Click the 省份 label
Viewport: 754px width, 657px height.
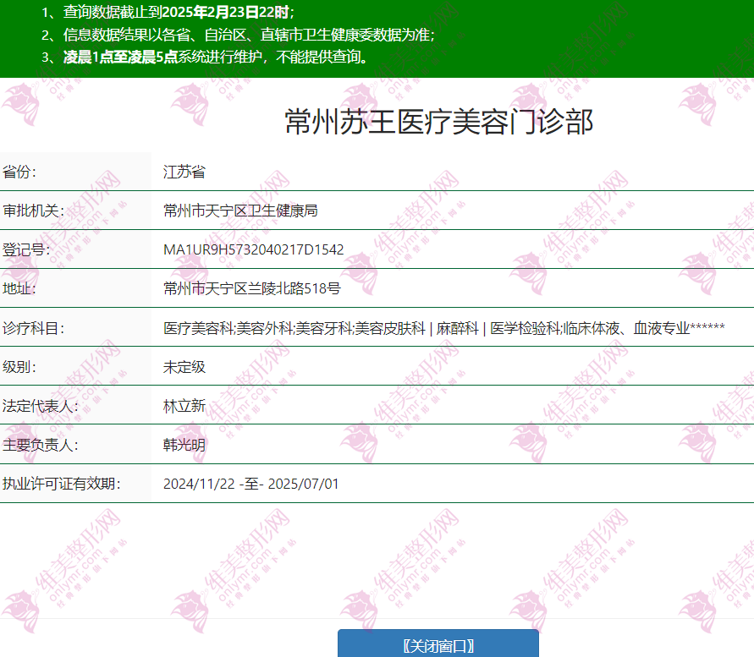(x=19, y=172)
